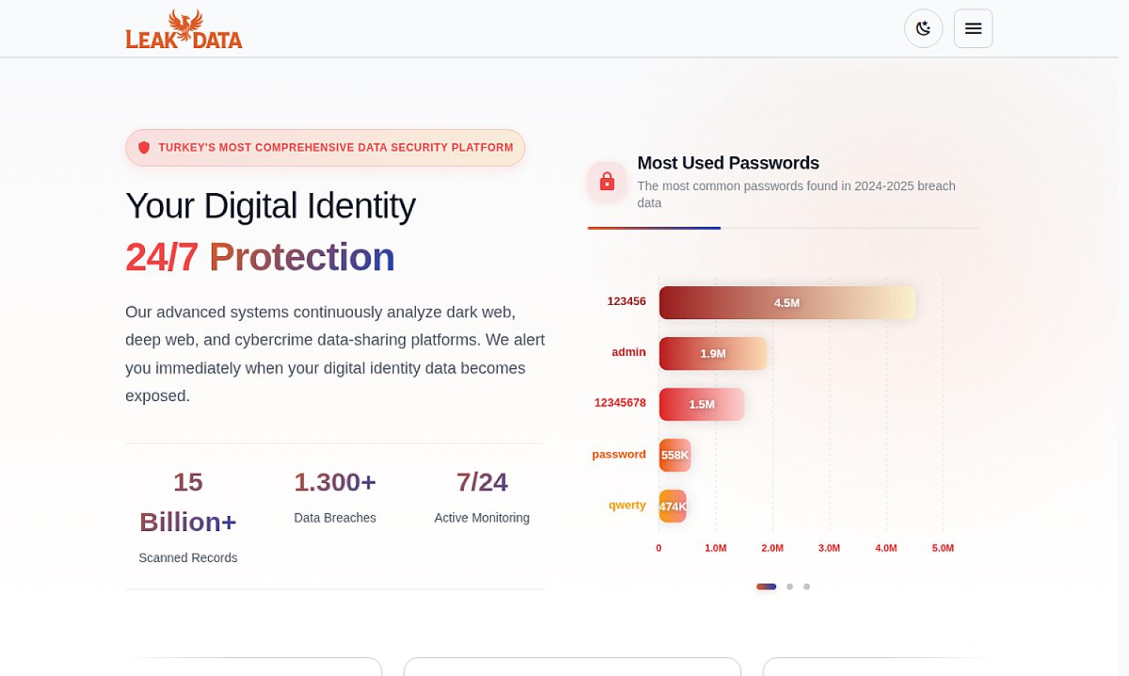This screenshot has height=676, width=1129.
Task: Click the Leak Data phoenix logo
Action: [x=184, y=29]
